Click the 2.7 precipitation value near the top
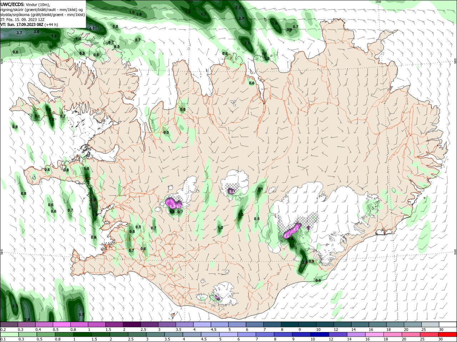This screenshot has height=342, width=457. click(x=241, y=19)
